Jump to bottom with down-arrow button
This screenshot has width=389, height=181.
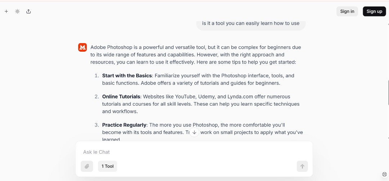pos(194,132)
